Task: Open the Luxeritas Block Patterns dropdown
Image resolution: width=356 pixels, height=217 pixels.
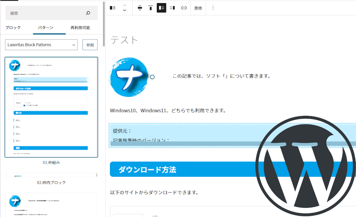Action: pos(41,45)
